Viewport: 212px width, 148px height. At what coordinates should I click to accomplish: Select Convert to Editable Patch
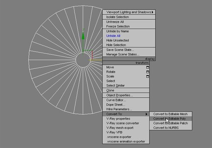click(170, 123)
